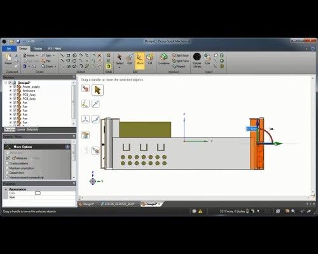The width and height of the screenshot is (318, 254).
Task: Activate the Spin orient tool
Action: pos(46,55)
